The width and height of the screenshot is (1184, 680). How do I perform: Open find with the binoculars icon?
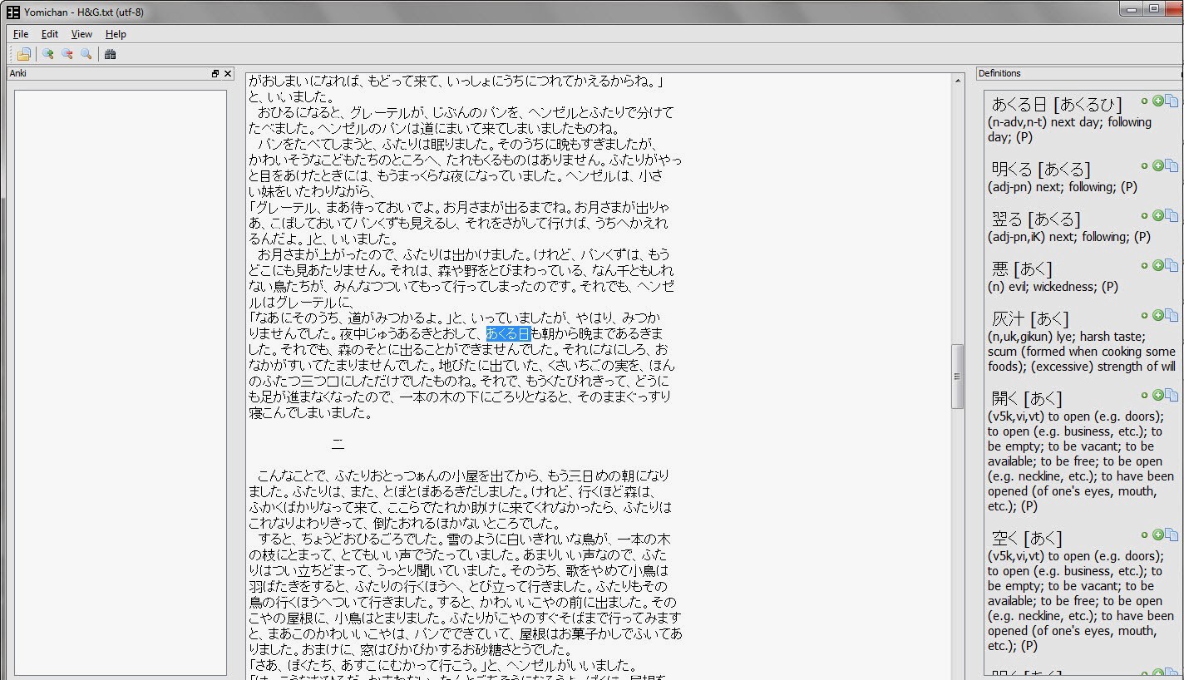pyautogui.click(x=110, y=54)
